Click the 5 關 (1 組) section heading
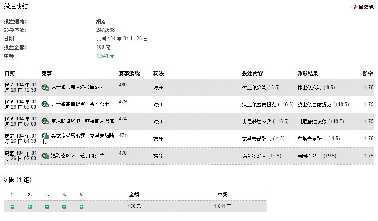The width and height of the screenshot is (378, 221). [18, 180]
